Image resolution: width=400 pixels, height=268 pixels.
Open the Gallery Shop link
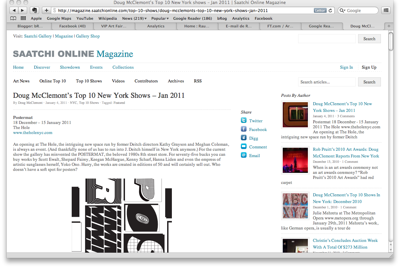pyautogui.click(x=88, y=36)
